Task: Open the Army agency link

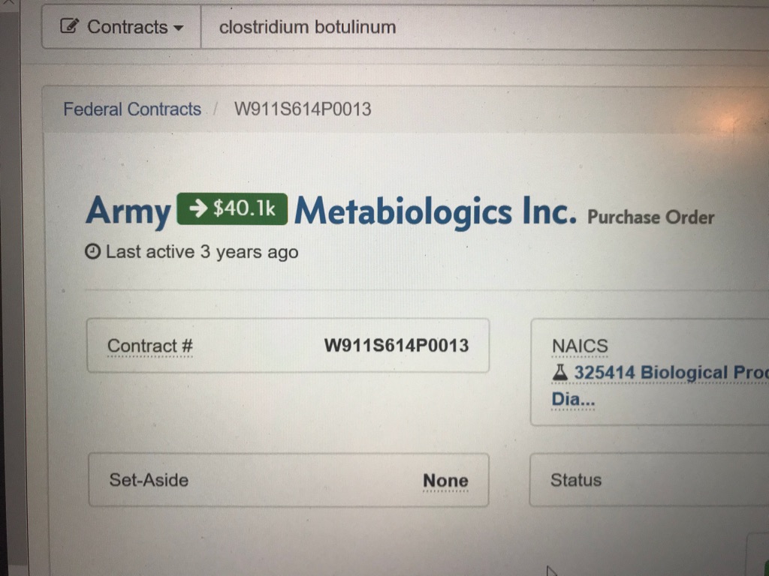Action: [x=128, y=211]
